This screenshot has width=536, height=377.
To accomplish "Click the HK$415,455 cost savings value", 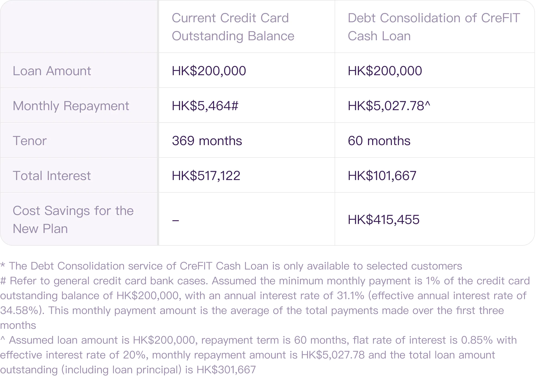I will pyautogui.click(x=383, y=219).
